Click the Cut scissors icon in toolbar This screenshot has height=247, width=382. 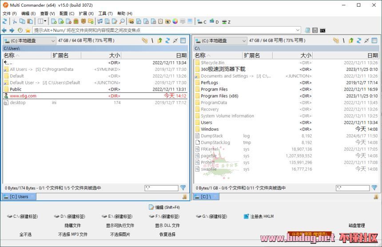tap(14, 21)
